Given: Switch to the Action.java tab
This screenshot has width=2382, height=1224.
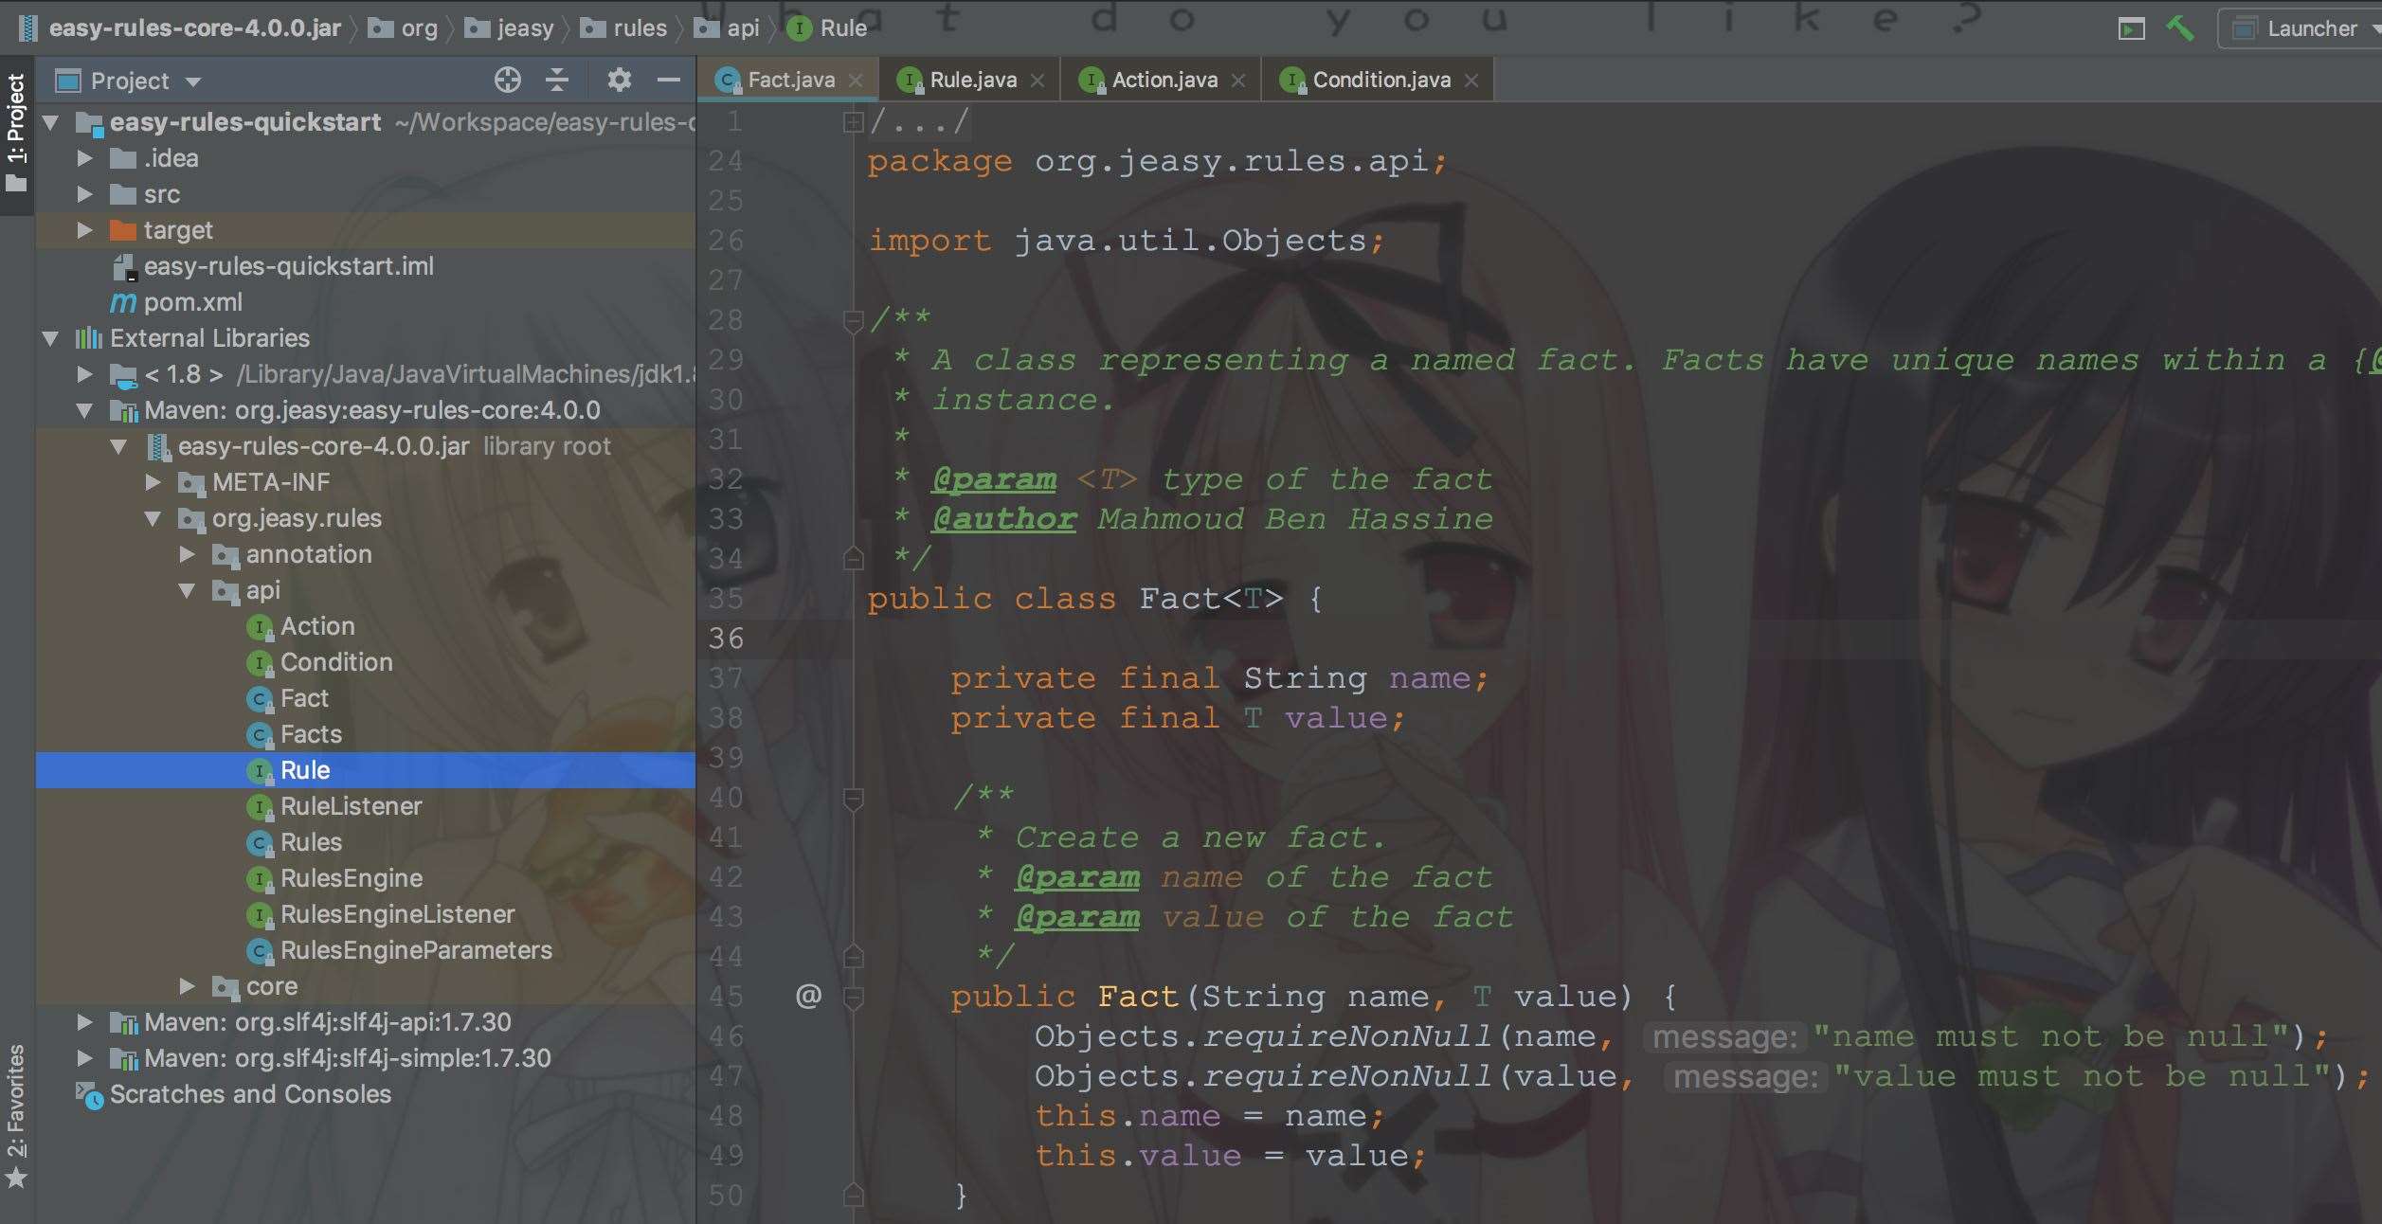Looking at the screenshot, I should pyautogui.click(x=1164, y=79).
